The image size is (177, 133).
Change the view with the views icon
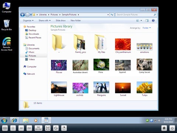click(138, 21)
